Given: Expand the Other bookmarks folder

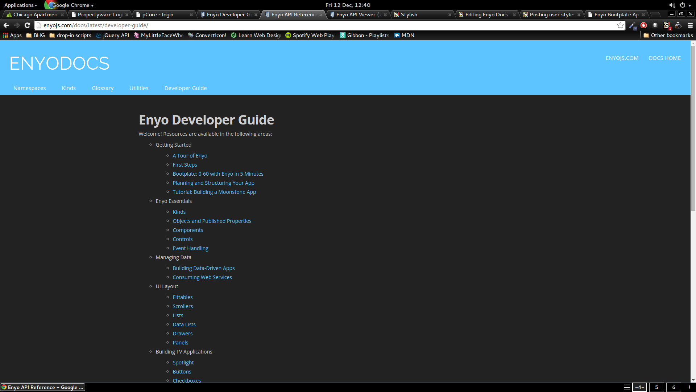Looking at the screenshot, I should click(668, 35).
